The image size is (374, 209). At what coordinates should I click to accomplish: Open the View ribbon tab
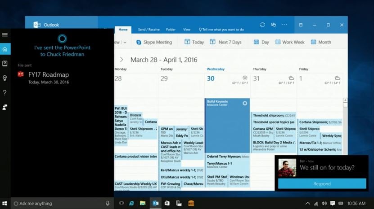[x=187, y=30]
